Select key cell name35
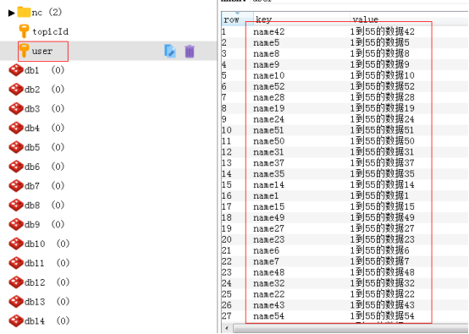This screenshot has height=334, width=469. pyautogui.click(x=269, y=174)
